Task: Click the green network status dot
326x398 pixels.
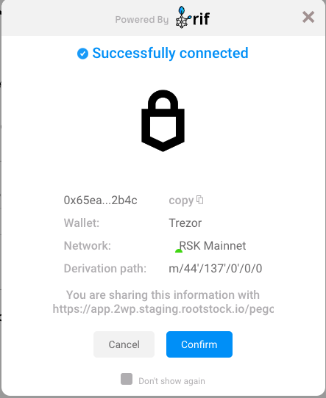Action: click(179, 251)
